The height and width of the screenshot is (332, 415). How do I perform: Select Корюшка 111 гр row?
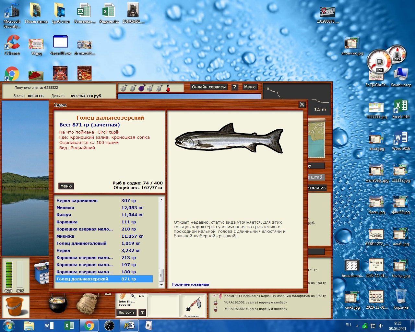[104, 222]
